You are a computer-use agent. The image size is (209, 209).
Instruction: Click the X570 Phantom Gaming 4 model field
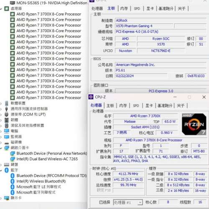(144, 26)
